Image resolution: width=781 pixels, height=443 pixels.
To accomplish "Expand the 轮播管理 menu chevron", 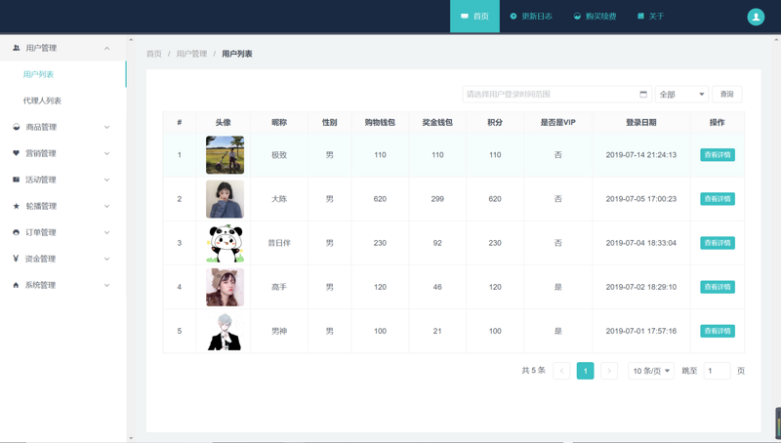I will pos(106,207).
